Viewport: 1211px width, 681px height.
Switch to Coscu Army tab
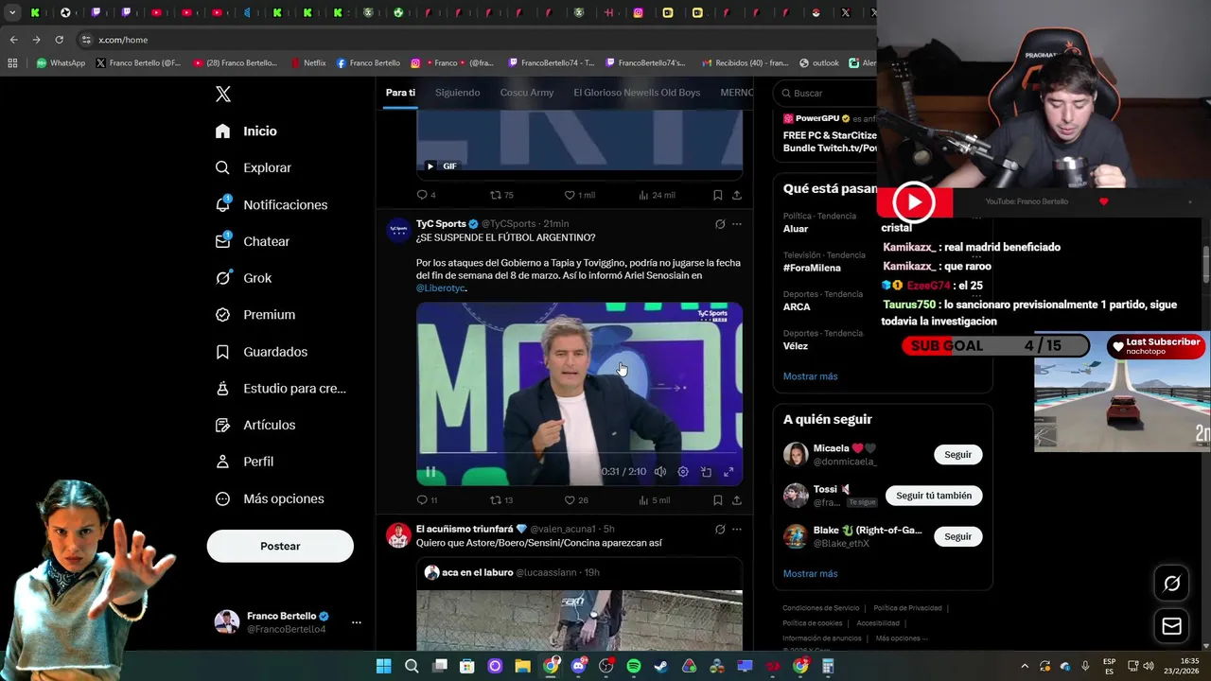click(x=527, y=93)
